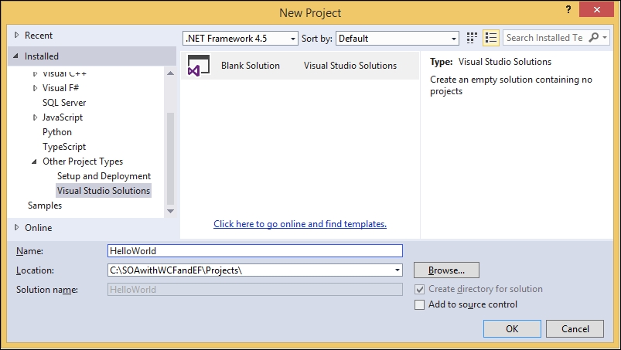Click the Name input field

point(255,251)
